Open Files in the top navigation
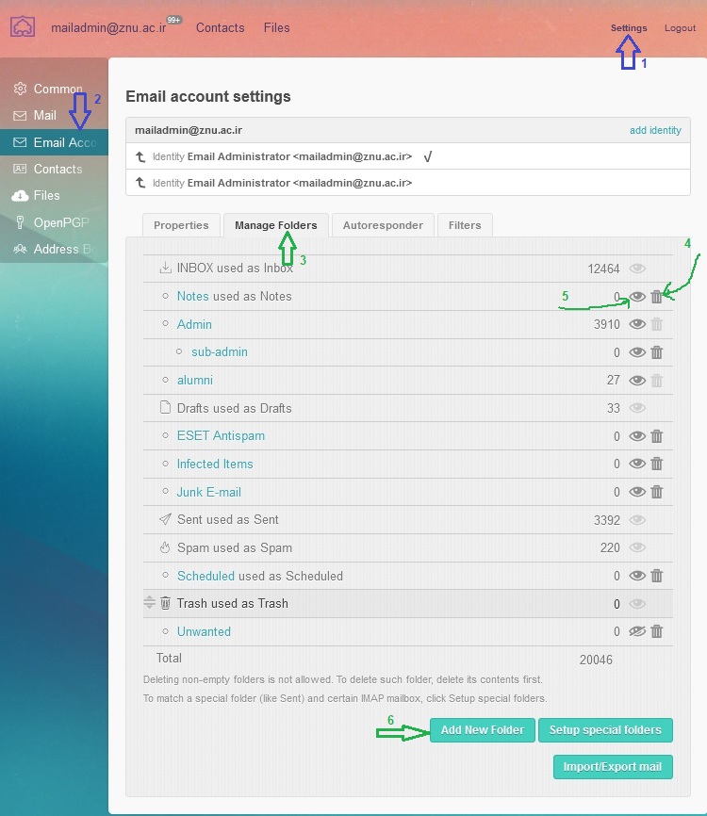The height and width of the screenshot is (816, 707). coord(276,27)
